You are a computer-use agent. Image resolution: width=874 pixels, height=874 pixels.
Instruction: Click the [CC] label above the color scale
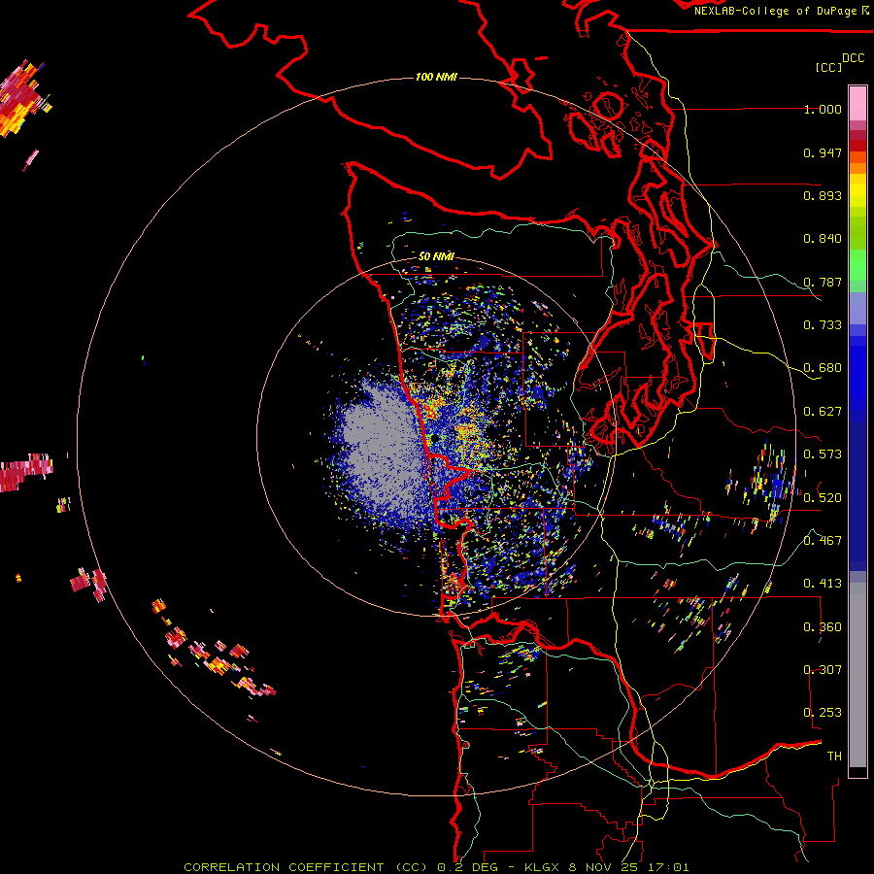828,67
